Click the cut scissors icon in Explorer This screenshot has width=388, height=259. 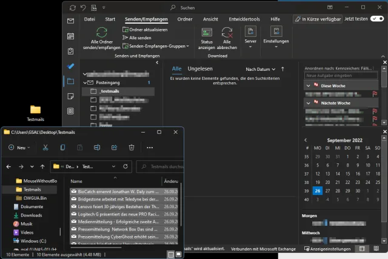[45, 147]
